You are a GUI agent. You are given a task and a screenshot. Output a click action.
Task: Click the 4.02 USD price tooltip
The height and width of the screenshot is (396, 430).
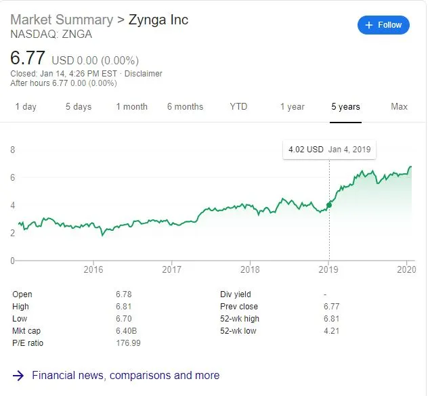329,150
